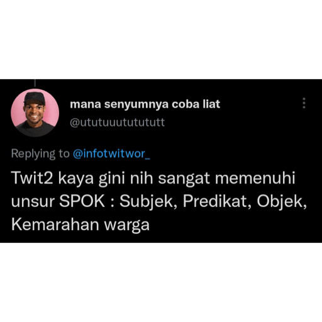Image resolution: width=322 pixels, height=322 pixels.
Task: Click the "Replying to" label
Action: (x=40, y=154)
